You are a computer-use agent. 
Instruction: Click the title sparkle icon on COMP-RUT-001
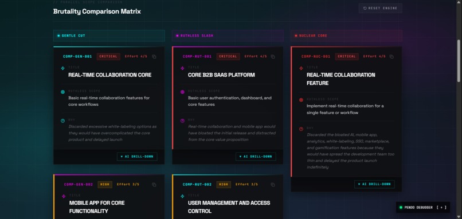click(x=182, y=68)
